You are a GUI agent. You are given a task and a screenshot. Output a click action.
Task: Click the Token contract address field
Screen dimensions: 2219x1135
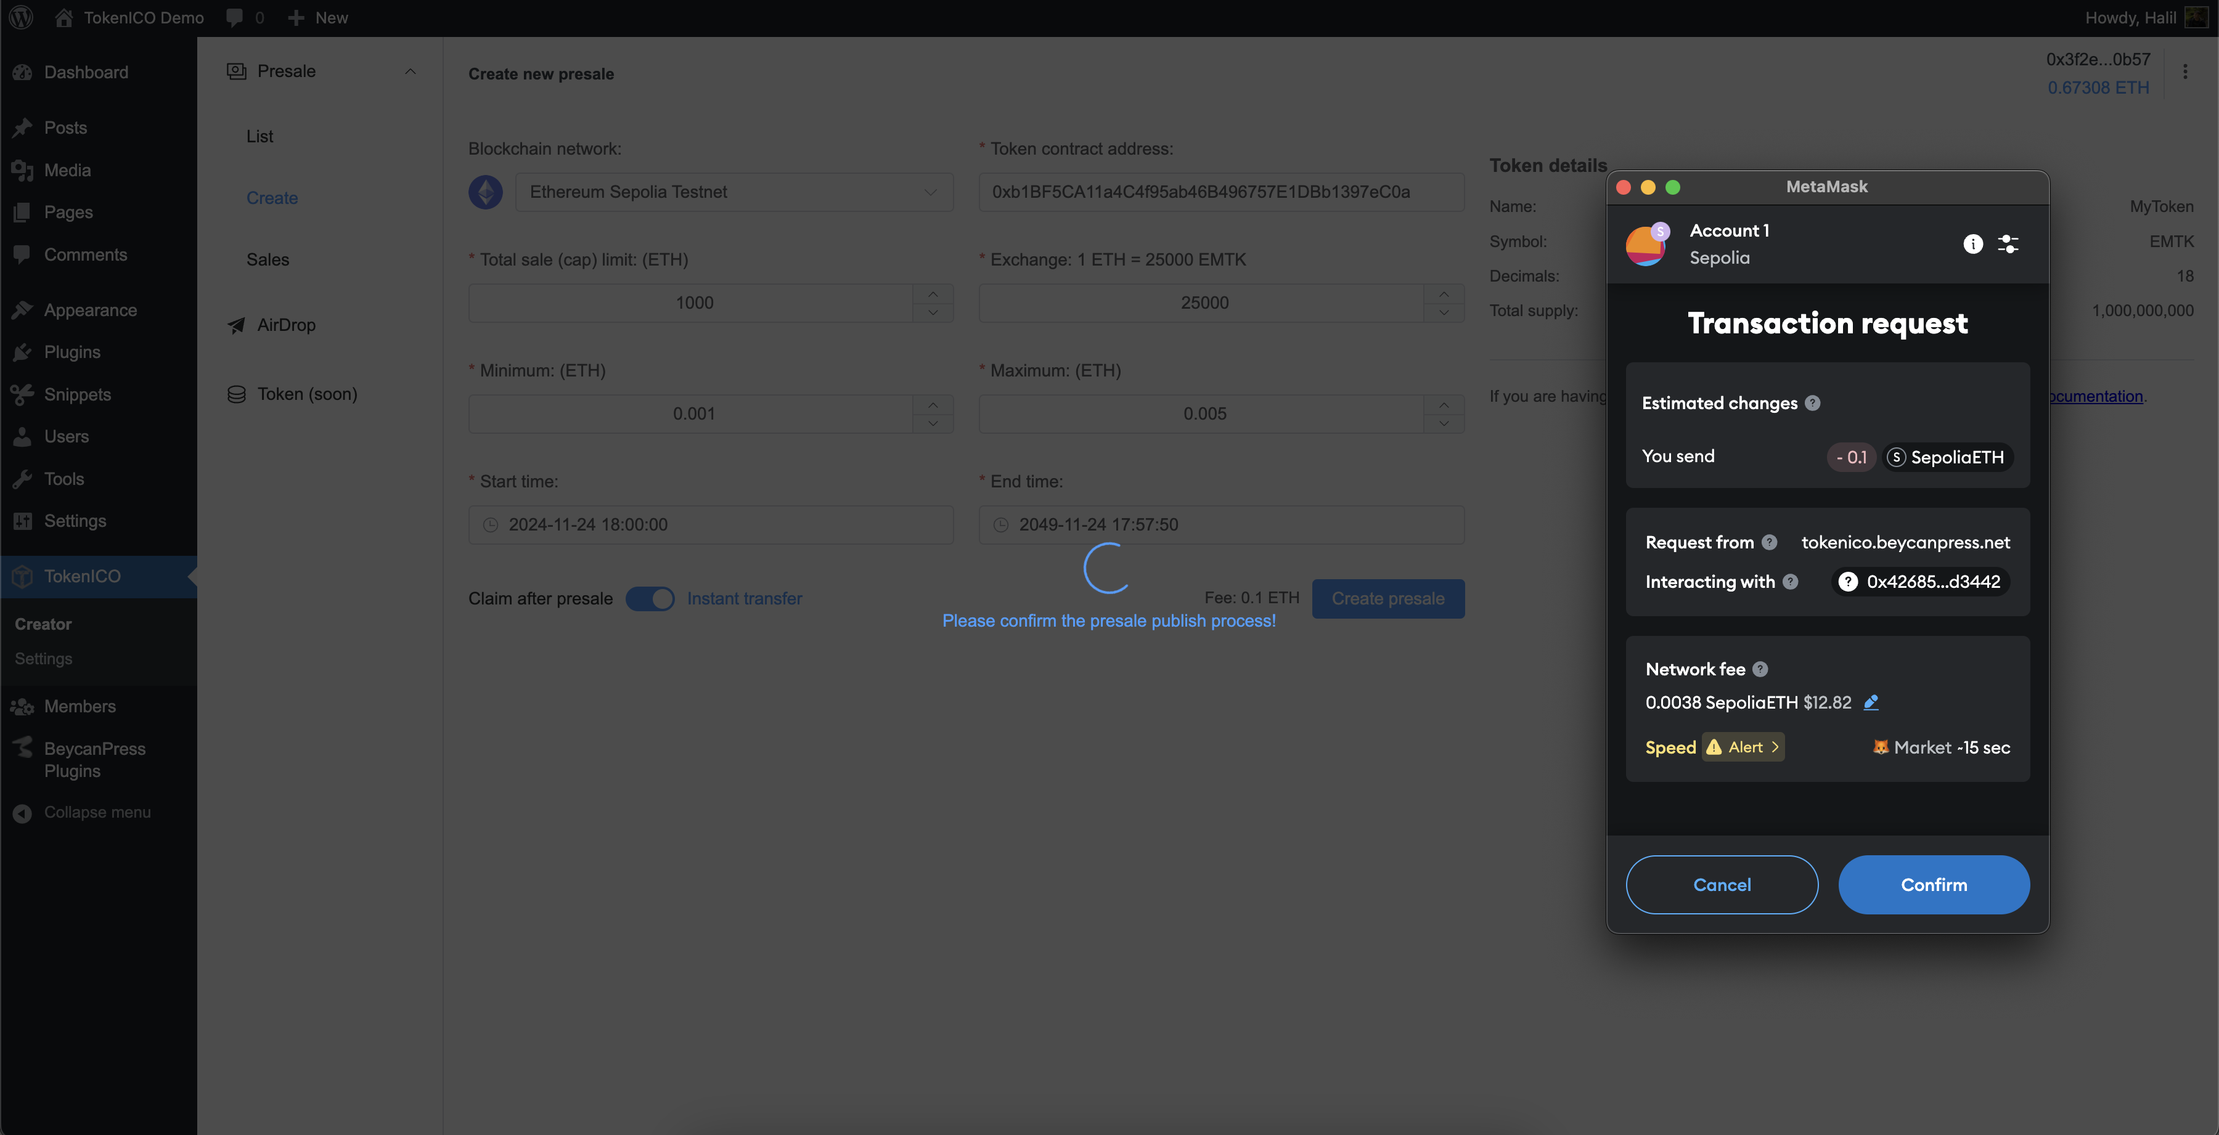pos(1222,191)
